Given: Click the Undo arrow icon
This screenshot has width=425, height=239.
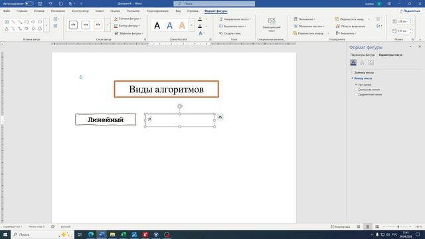Looking at the screenshot, I should click(50, 4).
